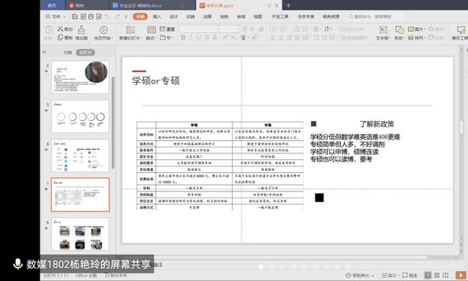Click the Print icon in quick access toolbar
The image size is (468, 281).
point(91,16)
